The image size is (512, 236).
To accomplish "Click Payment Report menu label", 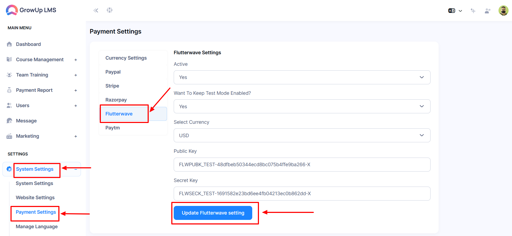I will tap(34, 90).
